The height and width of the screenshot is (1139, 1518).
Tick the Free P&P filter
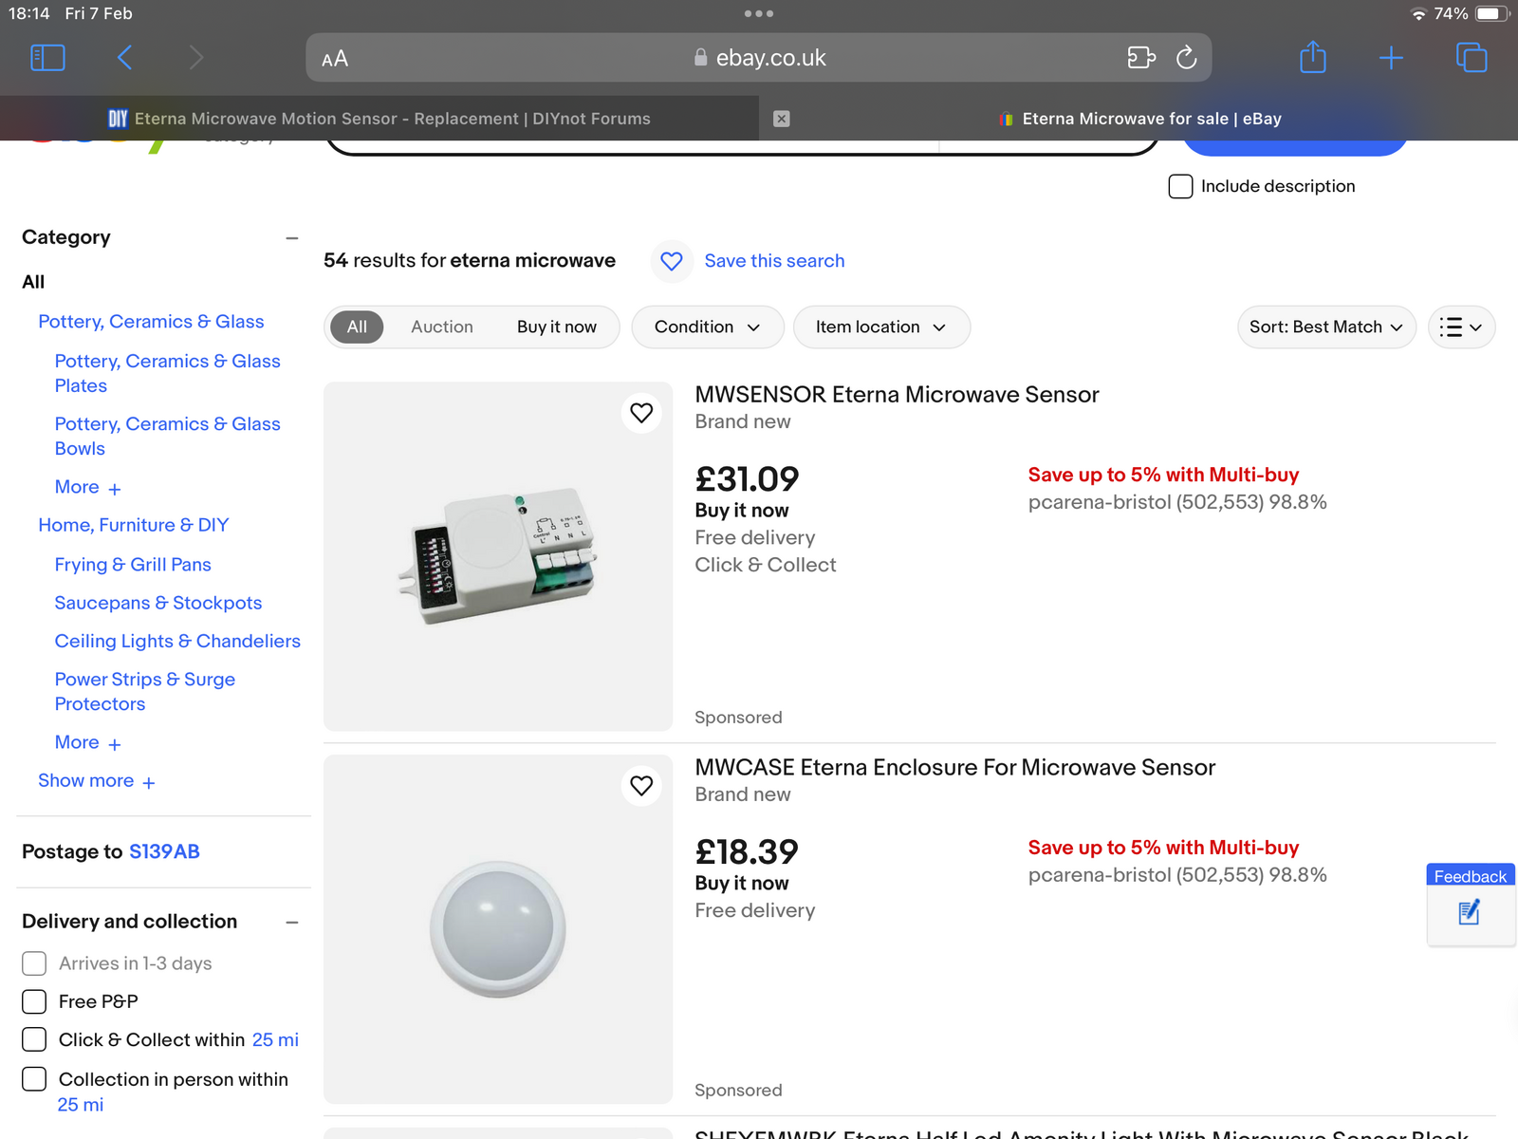[x=34, y=1001]
